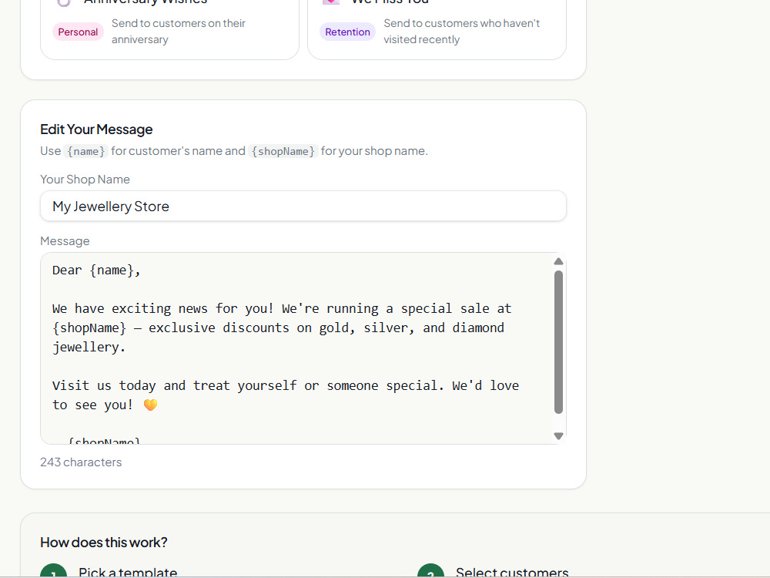This screenshot has width=770, height=578.
Task: Click 'Send to customers who haven't visited' text
Action: pyautogui.click(x=461, y=32)
